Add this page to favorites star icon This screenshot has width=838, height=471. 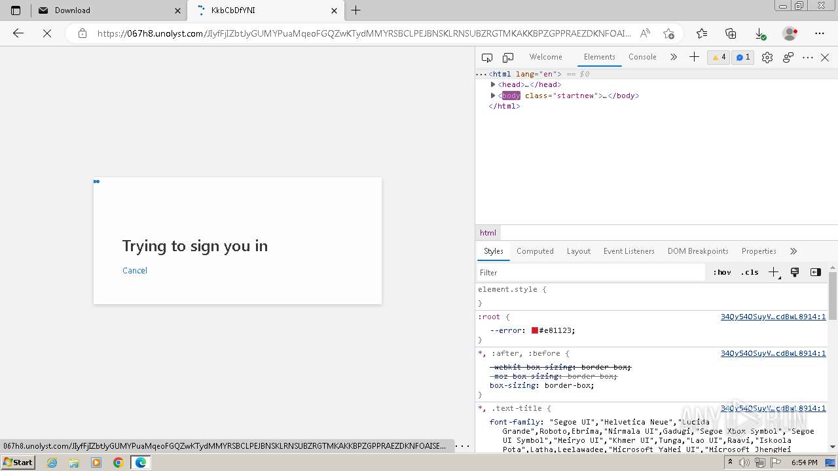668,33
